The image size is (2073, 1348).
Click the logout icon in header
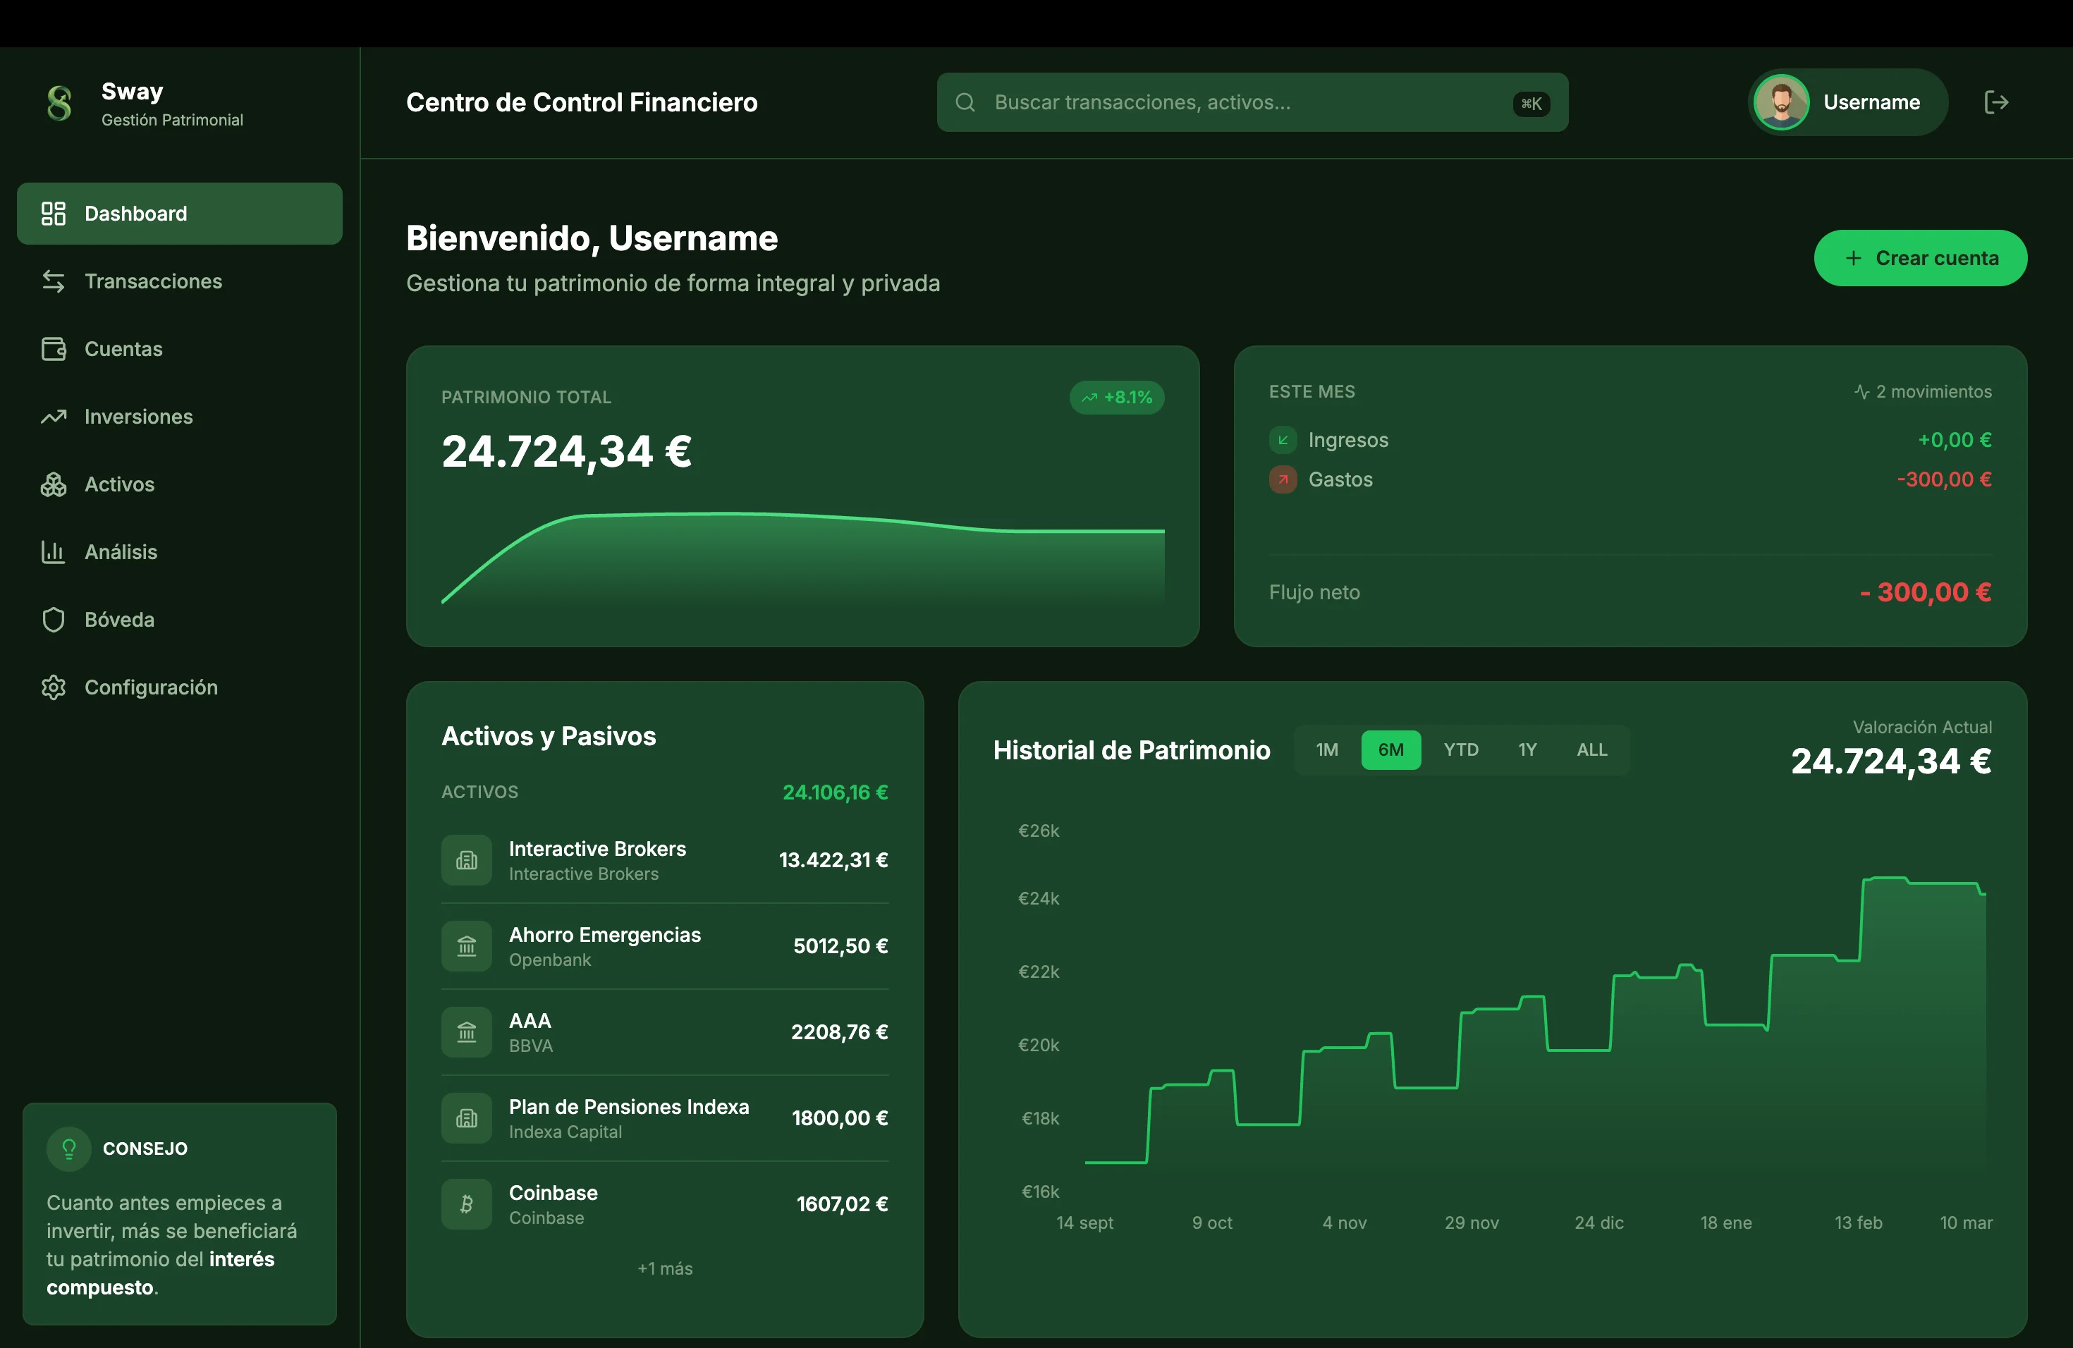tap(1995, 103)
